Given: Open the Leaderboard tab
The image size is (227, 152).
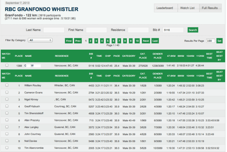Looking at the screenshot, I should (x=165, y=8).
